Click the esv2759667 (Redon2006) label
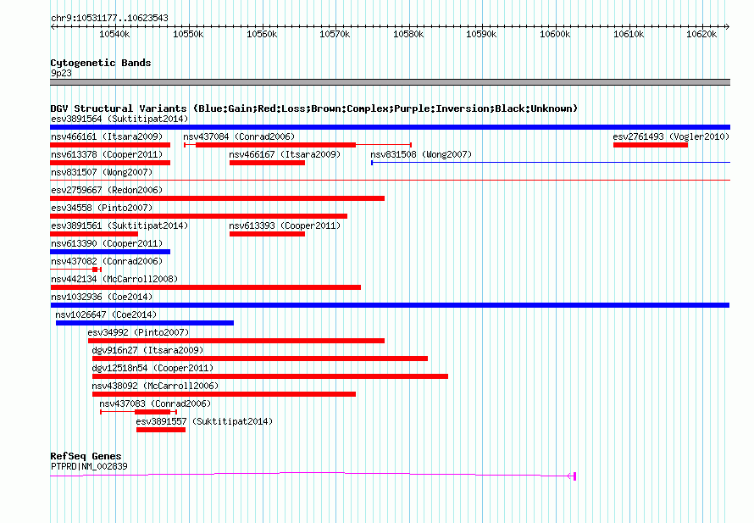The height and width of the screenshot is (523, 754). (107, 190)
